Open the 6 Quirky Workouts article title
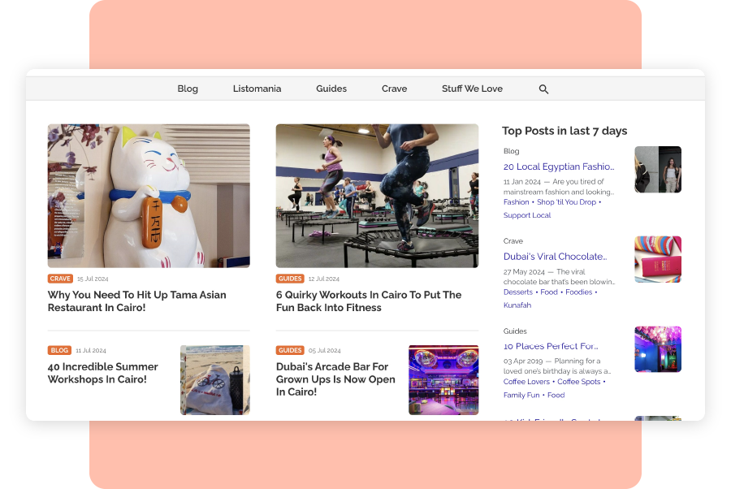 click(369, 301)
